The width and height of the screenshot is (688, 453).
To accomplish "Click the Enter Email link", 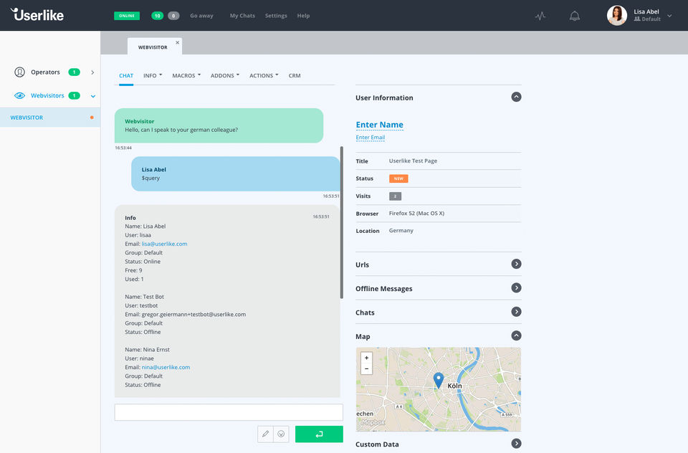I will [371, 138].
